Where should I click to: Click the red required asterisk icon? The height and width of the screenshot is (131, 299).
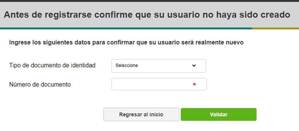[194, 85]
